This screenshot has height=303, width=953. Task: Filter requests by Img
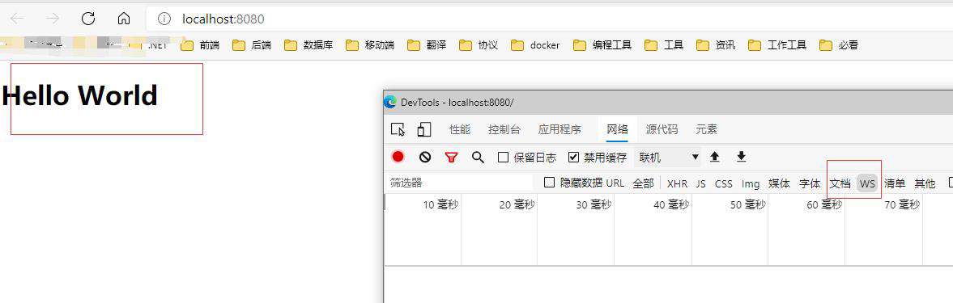(x=751, y=183)
